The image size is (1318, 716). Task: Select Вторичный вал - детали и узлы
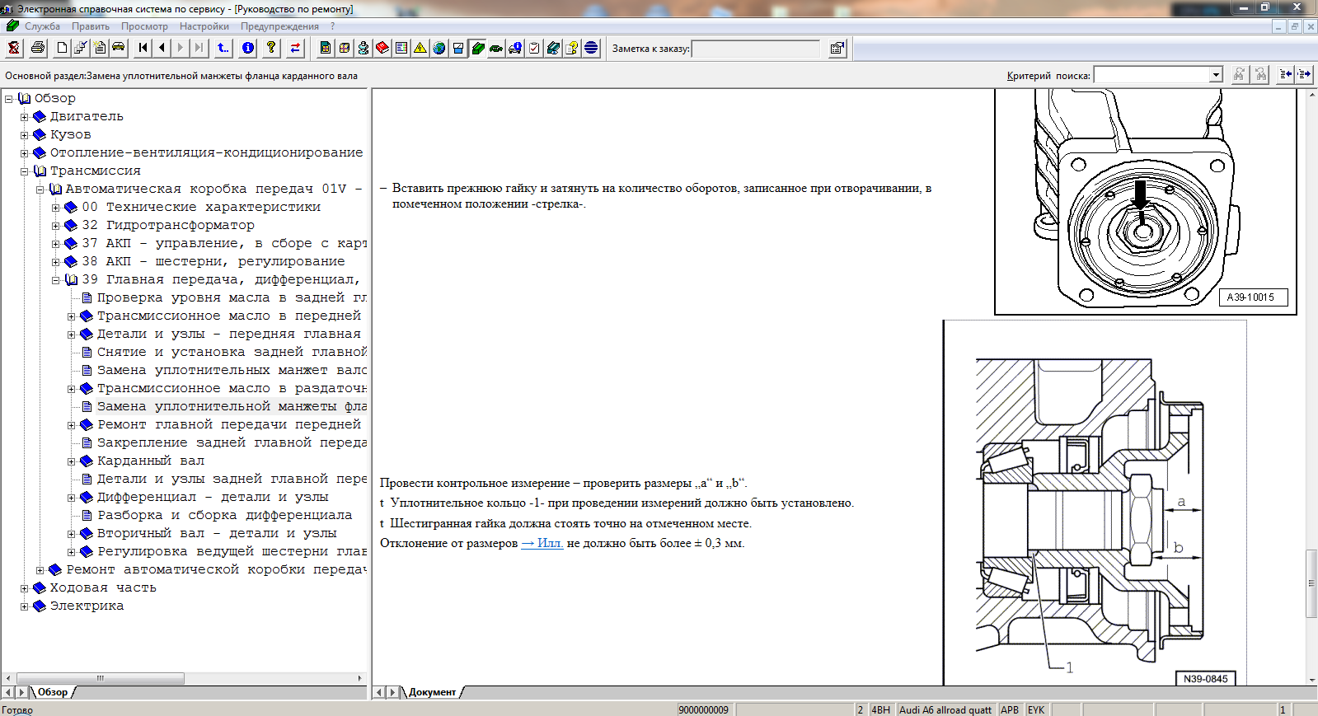(217, 533)
